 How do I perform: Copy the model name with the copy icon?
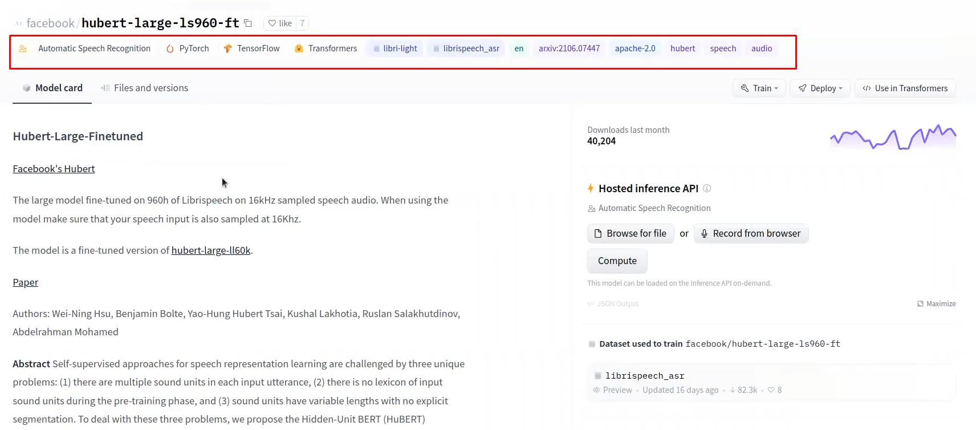(x=248, y=23)
